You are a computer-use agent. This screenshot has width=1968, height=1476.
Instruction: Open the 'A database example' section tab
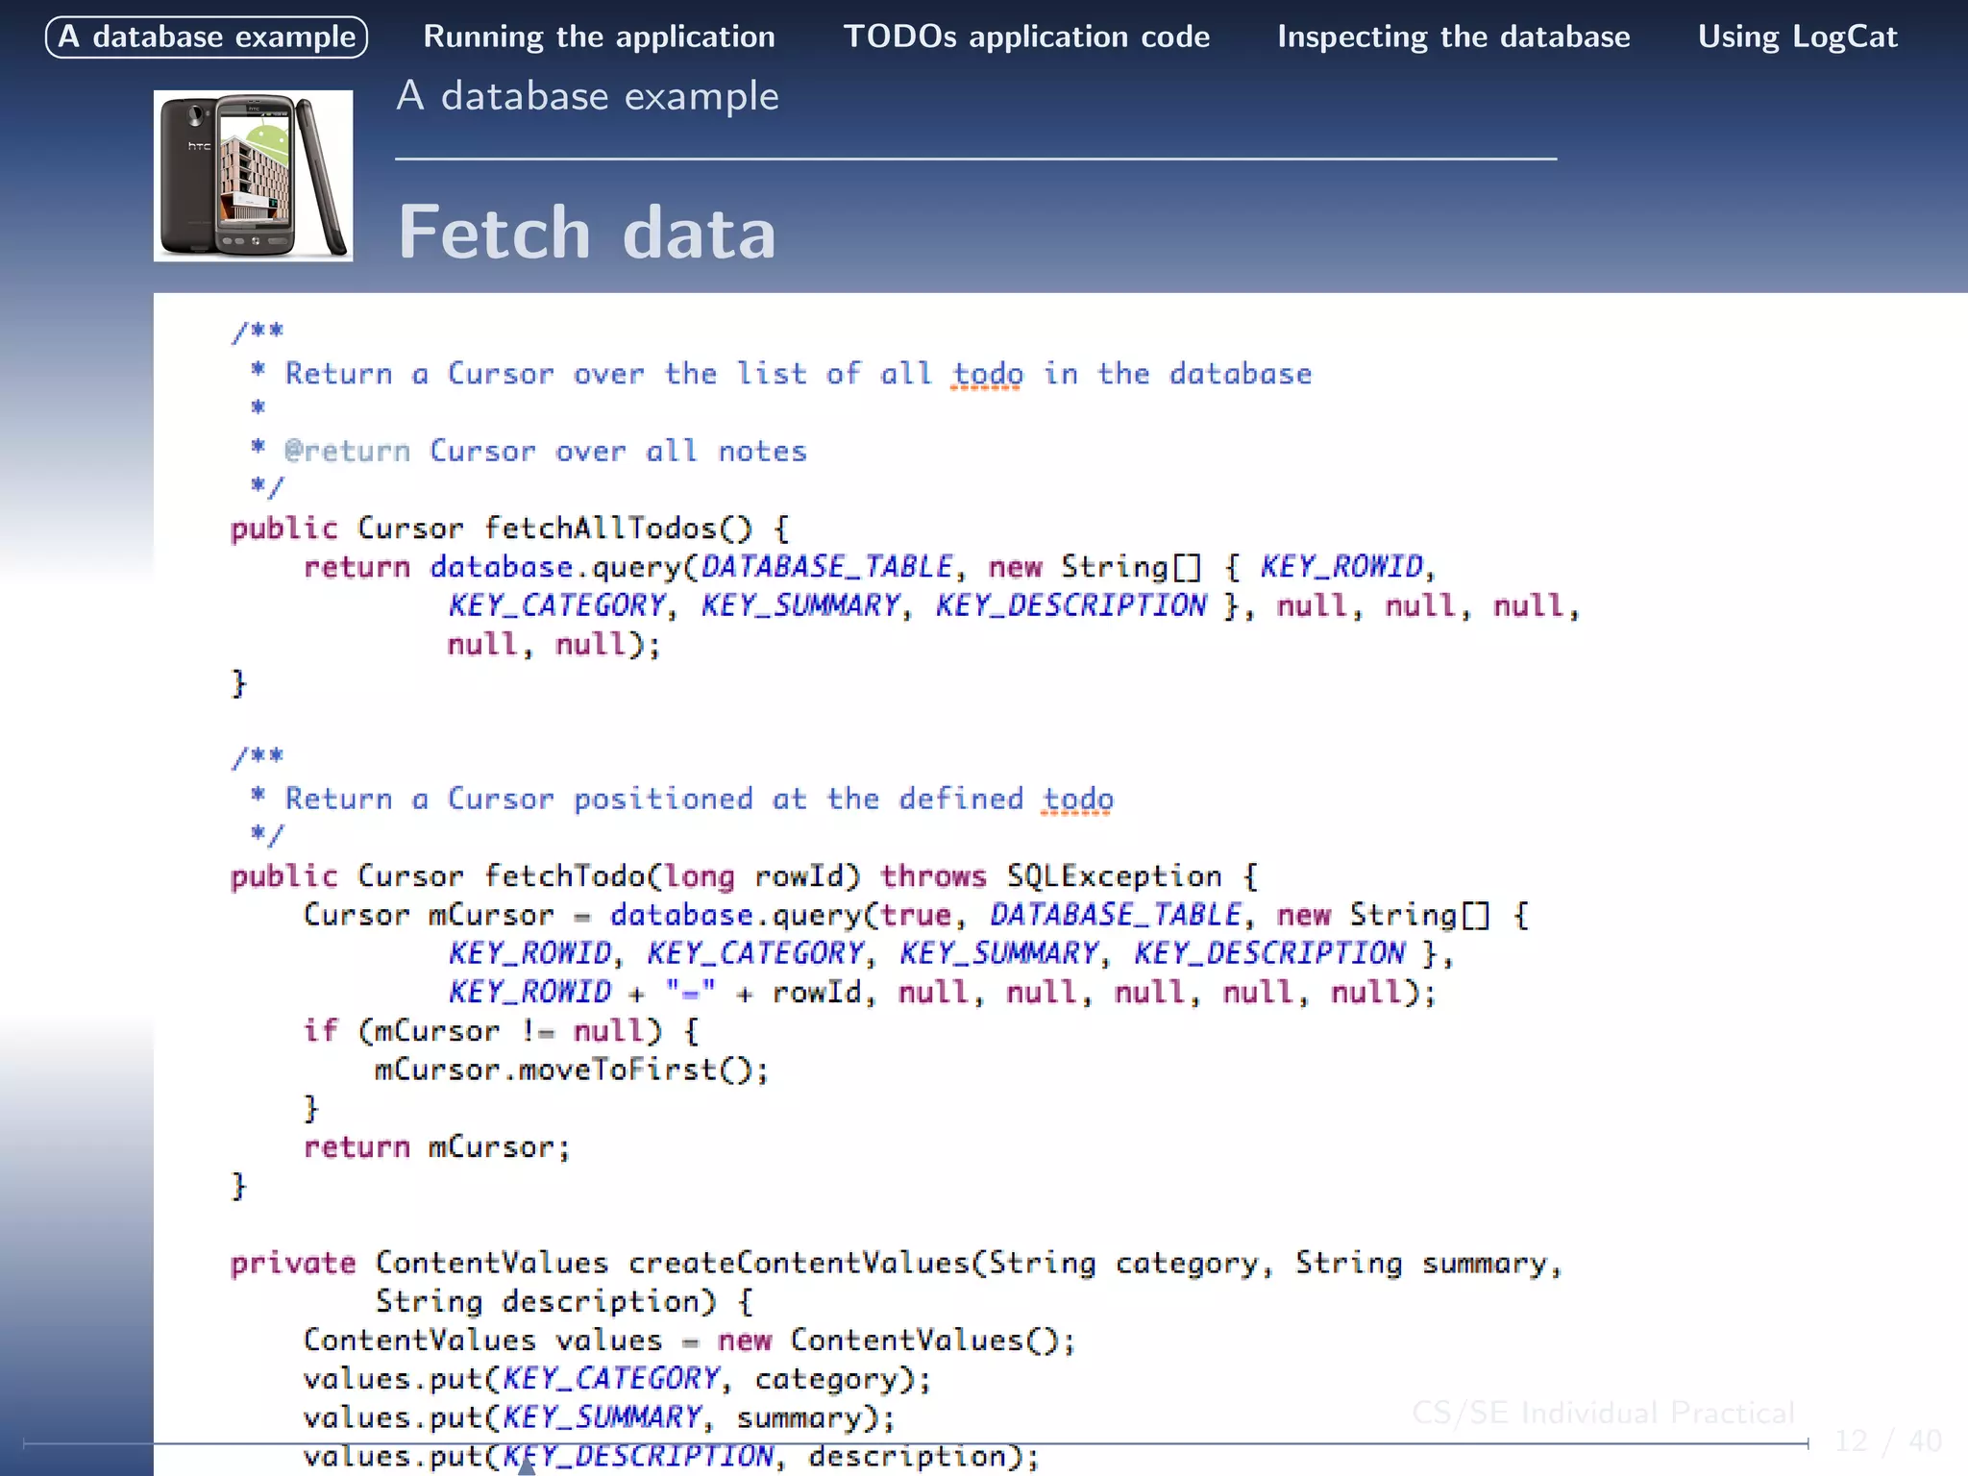207,37
